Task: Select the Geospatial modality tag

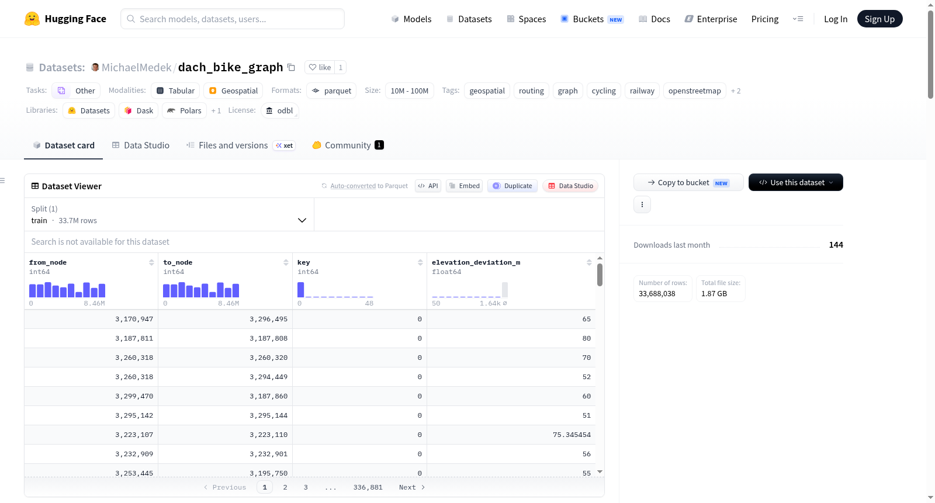Action: click(233, 91)
